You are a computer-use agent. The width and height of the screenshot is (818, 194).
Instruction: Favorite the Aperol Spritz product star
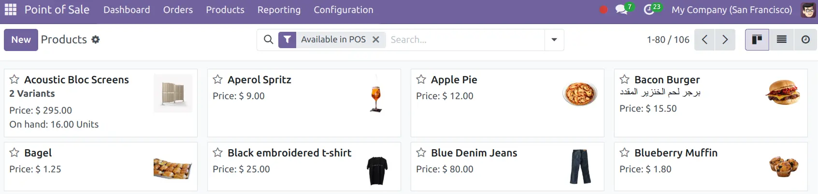pos(218,79)
